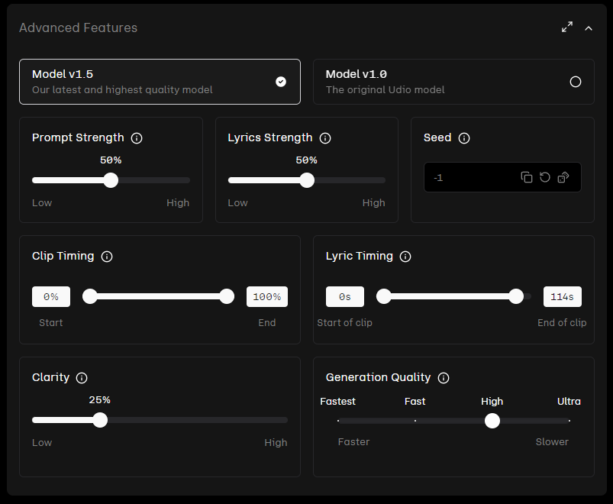The image size is (613, 504).
Task: Click the Lyric Timing 0s start field
Action: coord(345,297)
